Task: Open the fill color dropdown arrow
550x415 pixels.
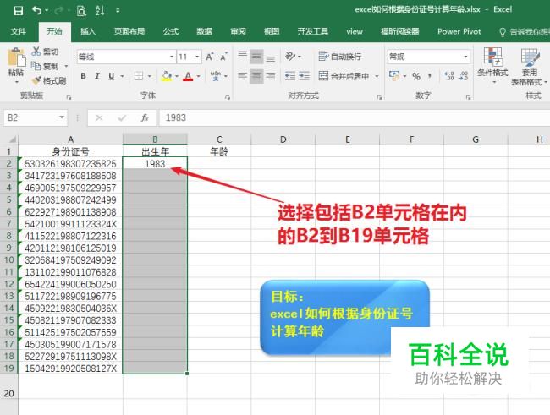Action: coord(177,76)
